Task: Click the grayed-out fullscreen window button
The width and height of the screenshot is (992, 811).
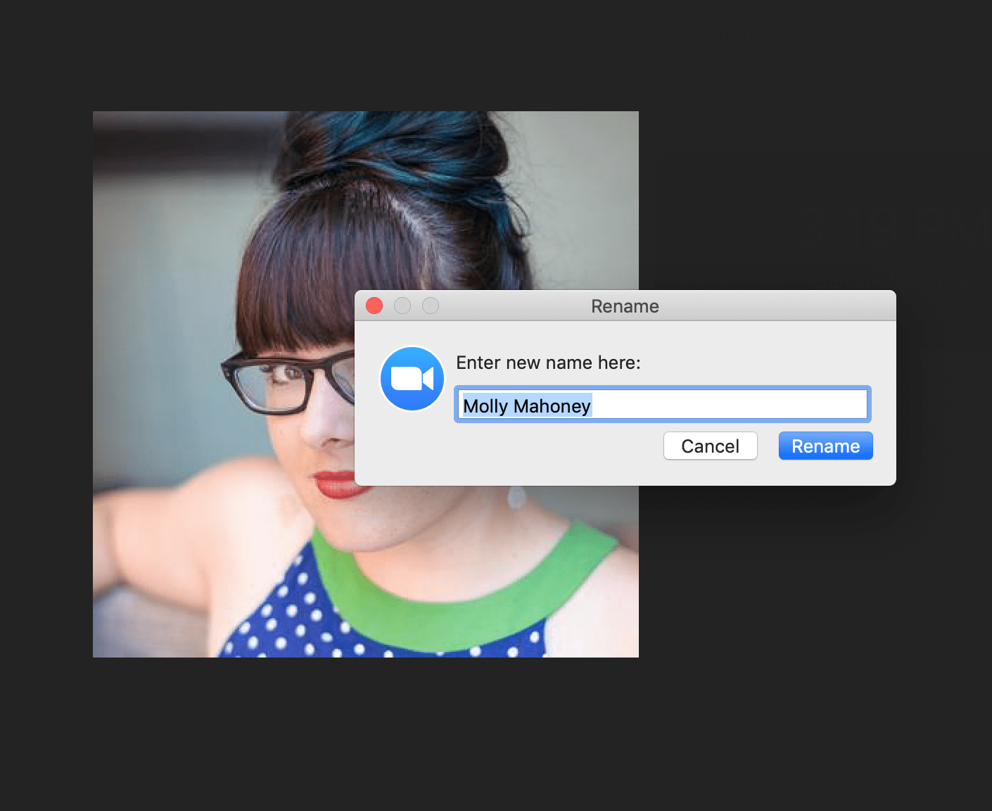Action: click(x=431, y=306)
